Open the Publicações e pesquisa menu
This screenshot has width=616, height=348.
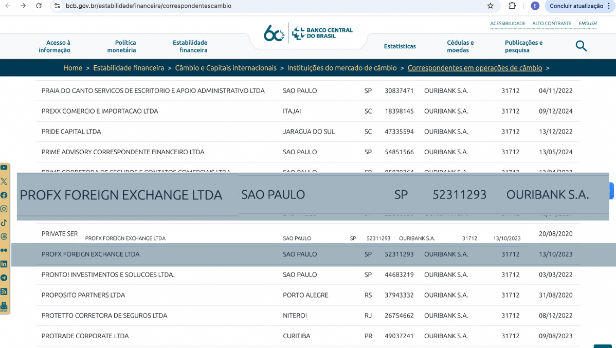pyautogui.click(x=523, y=46)
